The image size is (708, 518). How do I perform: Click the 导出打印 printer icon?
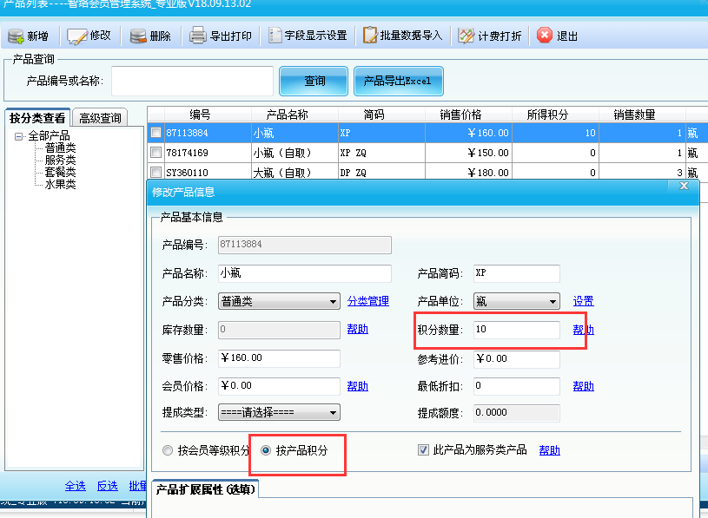click(x=198, y=36)
